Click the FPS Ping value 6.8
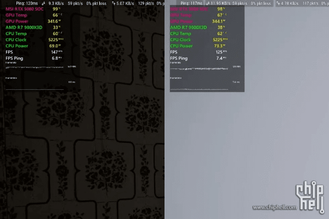 [x=55, y=58]
